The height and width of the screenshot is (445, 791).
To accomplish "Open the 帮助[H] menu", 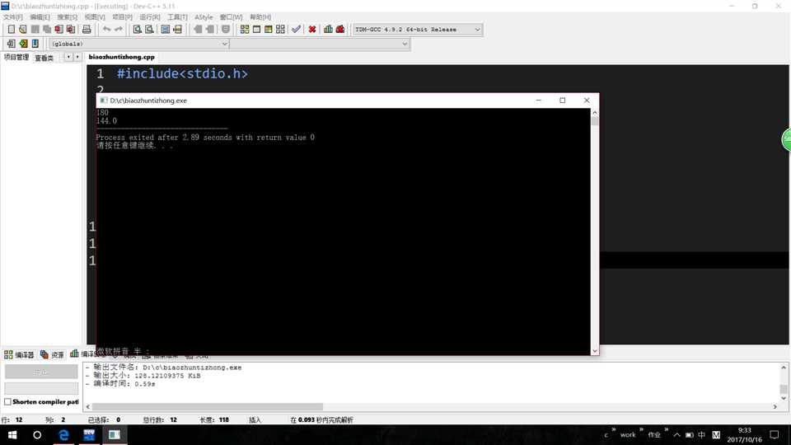I will pyautogui.click(x=260, y=17).
